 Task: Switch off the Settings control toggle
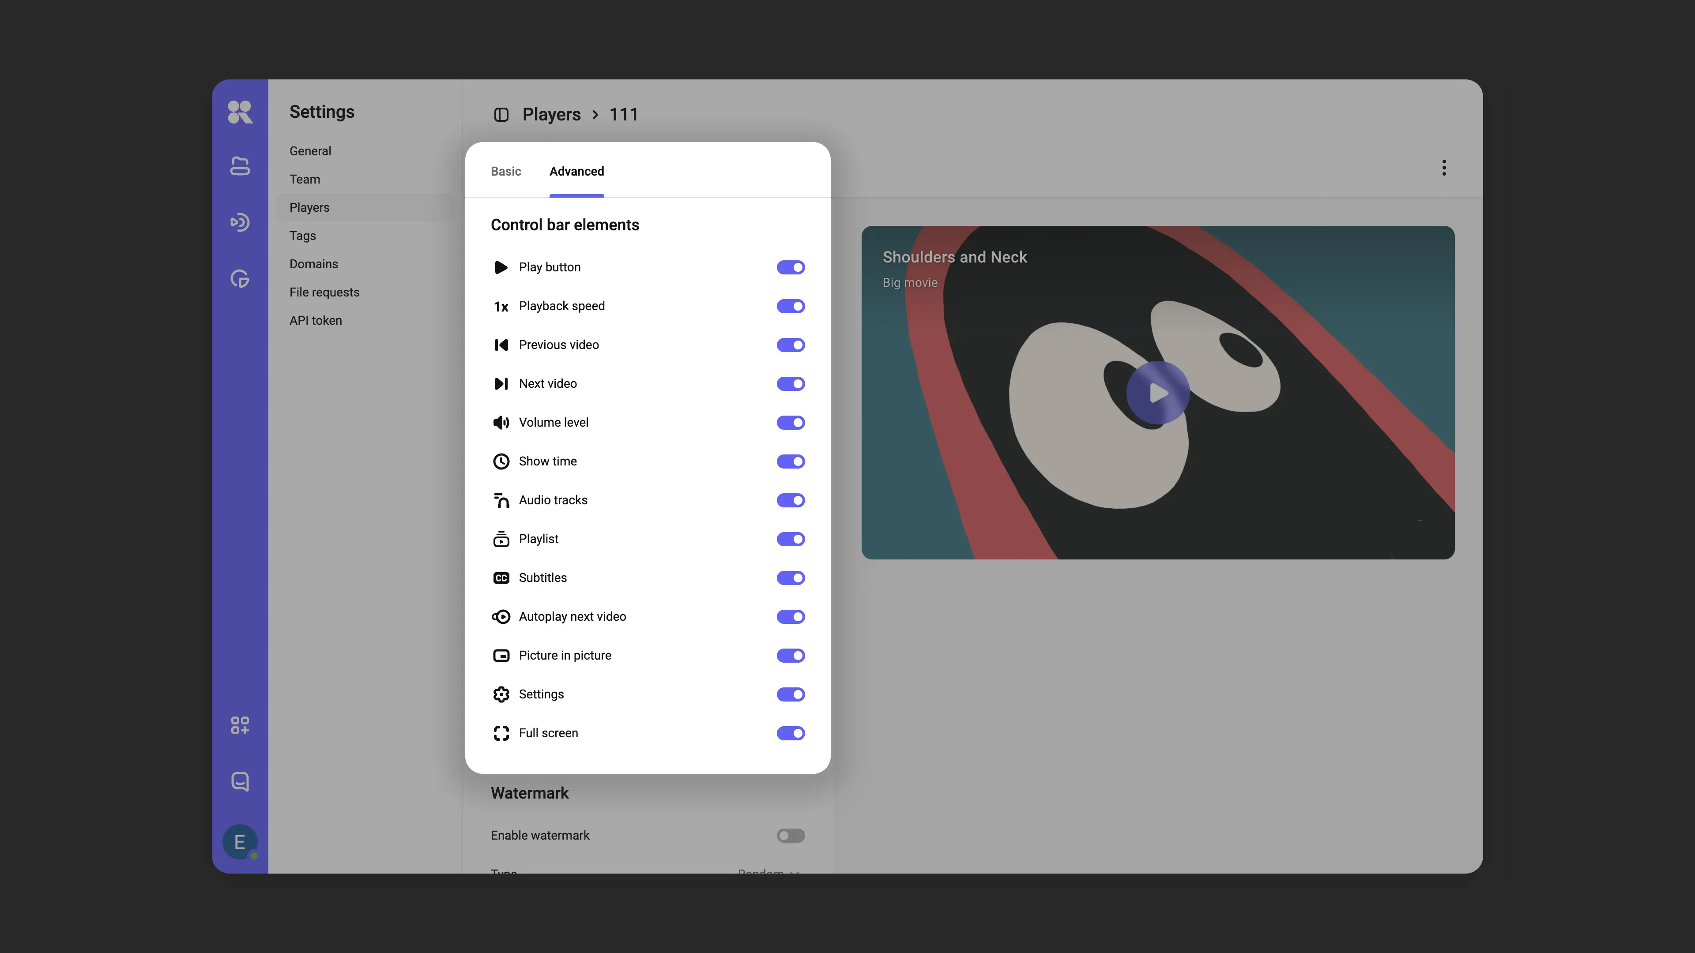790,694
